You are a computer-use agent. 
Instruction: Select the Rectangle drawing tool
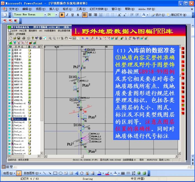point(55,173)
